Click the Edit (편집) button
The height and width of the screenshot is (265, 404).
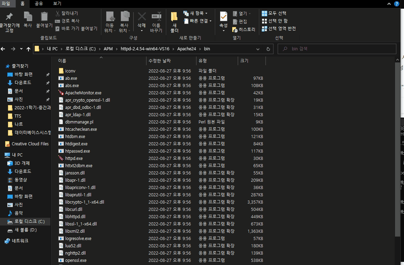click(x=240, y=22)
